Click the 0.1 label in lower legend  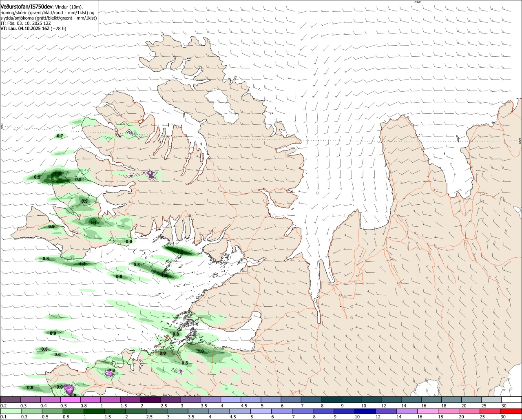pos(3,417)
